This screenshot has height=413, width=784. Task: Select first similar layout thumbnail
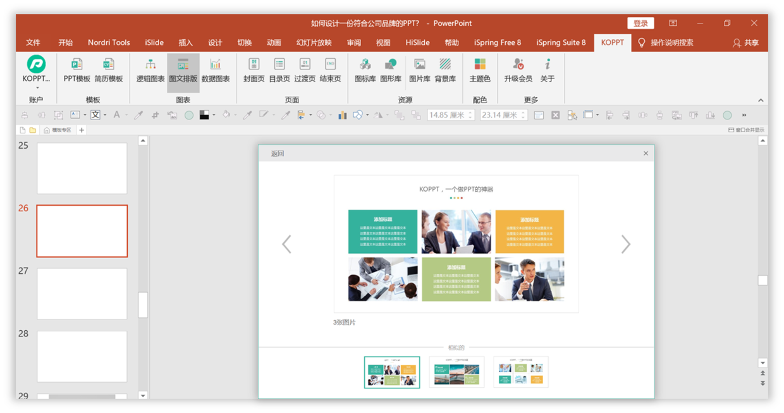(392, 372)
